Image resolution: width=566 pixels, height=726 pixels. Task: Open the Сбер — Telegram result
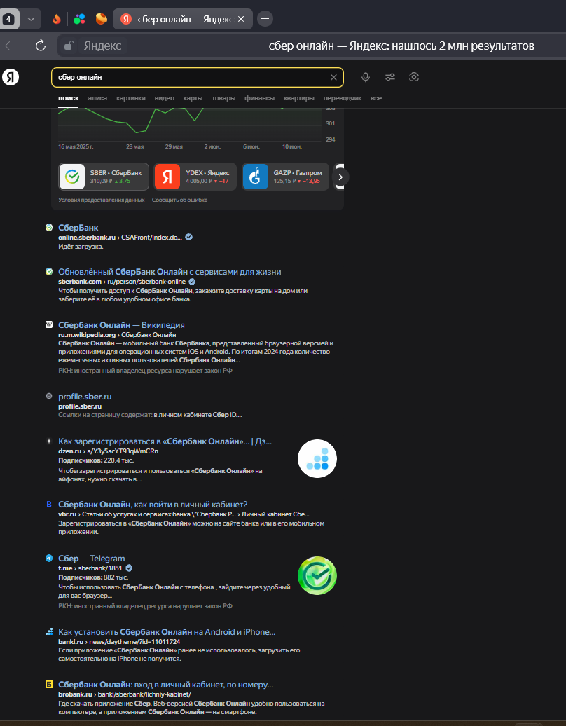(x=92, y=559)
